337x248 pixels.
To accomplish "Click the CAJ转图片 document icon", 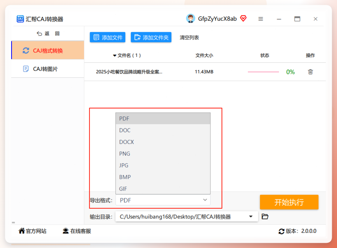I will pos(26,69).
